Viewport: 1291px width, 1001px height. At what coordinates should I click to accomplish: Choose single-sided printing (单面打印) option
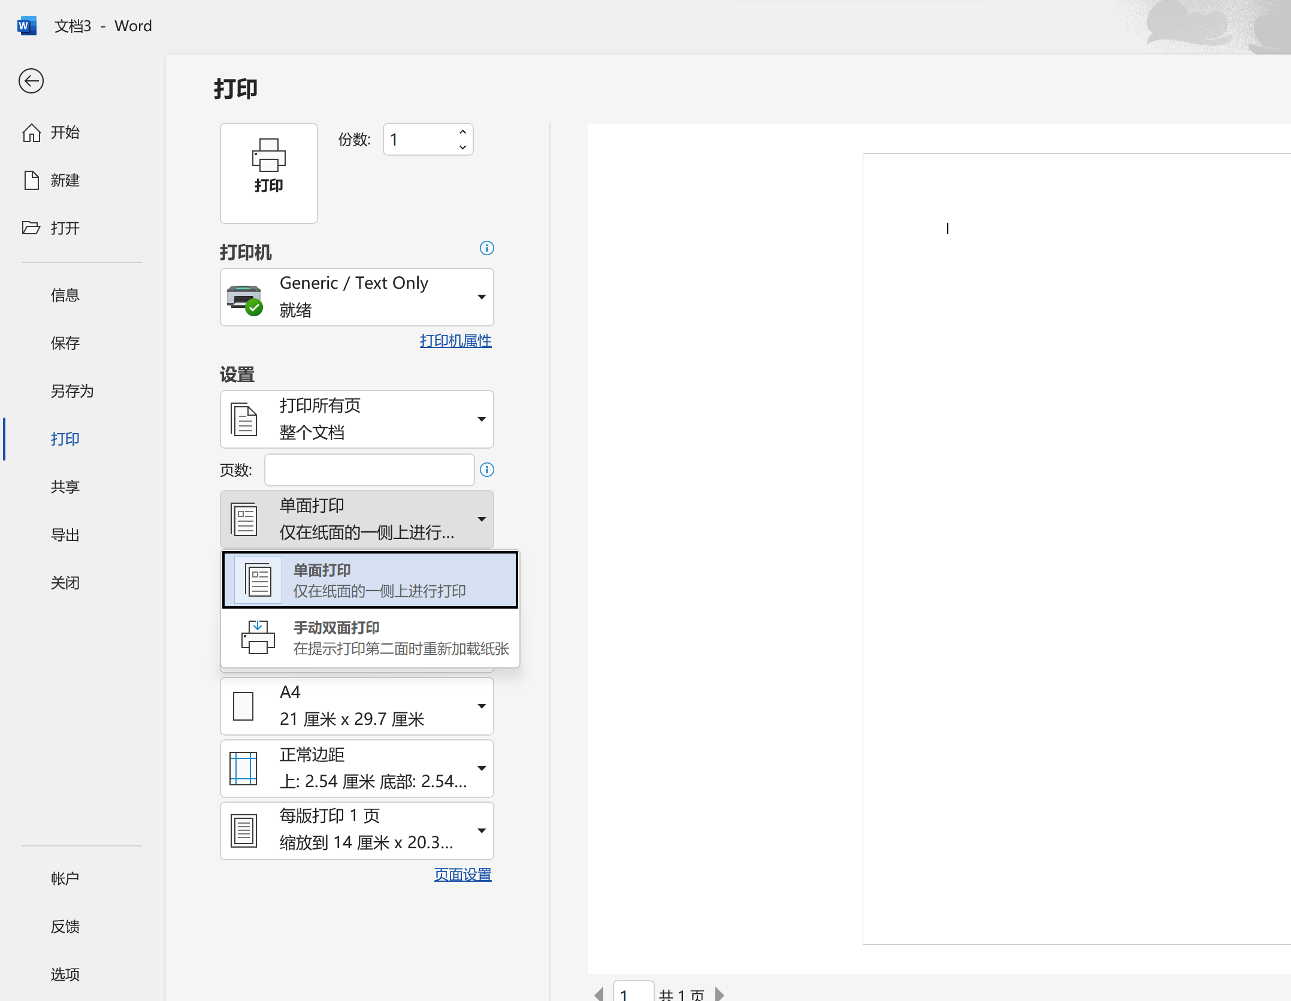(370, 580)
